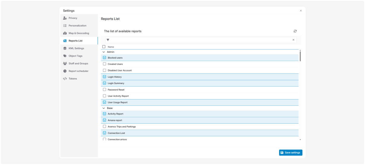Click the KML Settings layers icon
The height and width of the screenshot is (165, 365).
pos(65,48)
